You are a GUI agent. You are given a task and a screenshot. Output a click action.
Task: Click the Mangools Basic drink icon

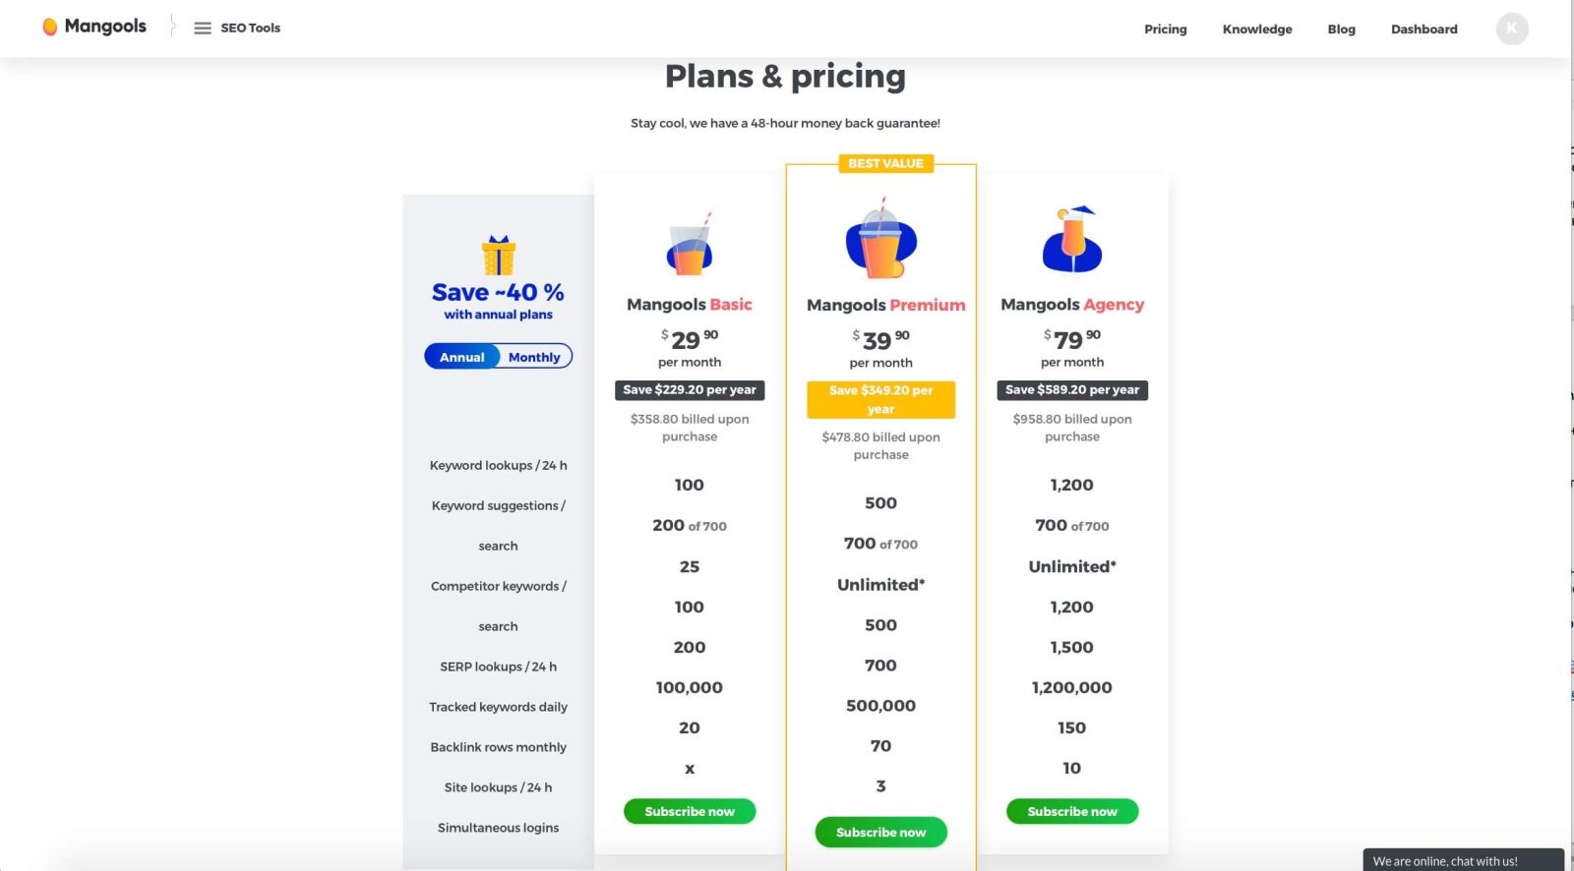coord(690,246)
